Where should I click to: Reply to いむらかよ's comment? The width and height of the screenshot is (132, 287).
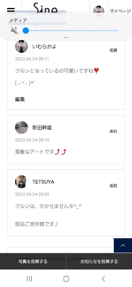113,50
